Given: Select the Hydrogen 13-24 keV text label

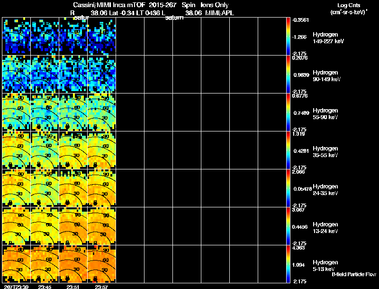Looking at the screenshot, I should pos(325,228).
